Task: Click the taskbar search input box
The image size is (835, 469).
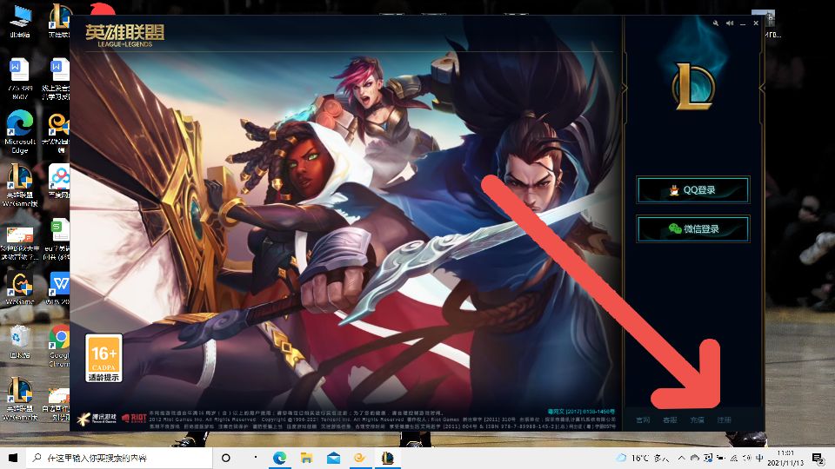Action: 122,458
